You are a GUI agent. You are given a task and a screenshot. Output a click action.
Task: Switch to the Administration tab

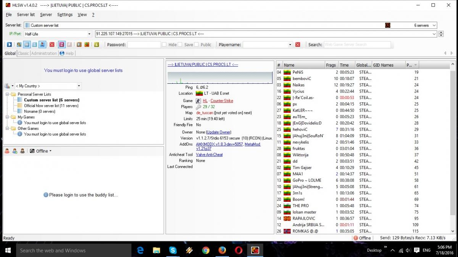44,53
